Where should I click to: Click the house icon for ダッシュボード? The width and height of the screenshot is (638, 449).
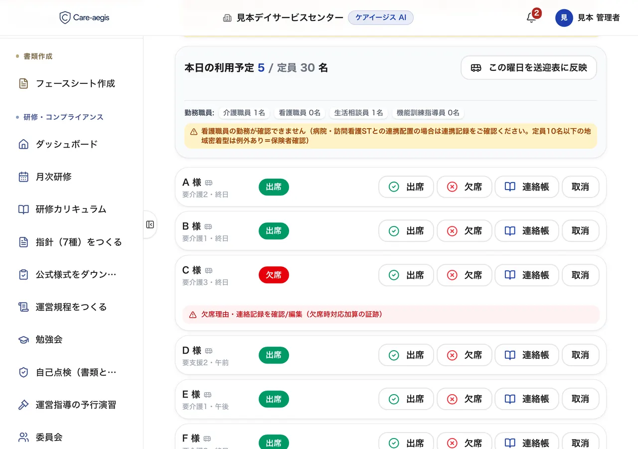click(x=23, y=144)
